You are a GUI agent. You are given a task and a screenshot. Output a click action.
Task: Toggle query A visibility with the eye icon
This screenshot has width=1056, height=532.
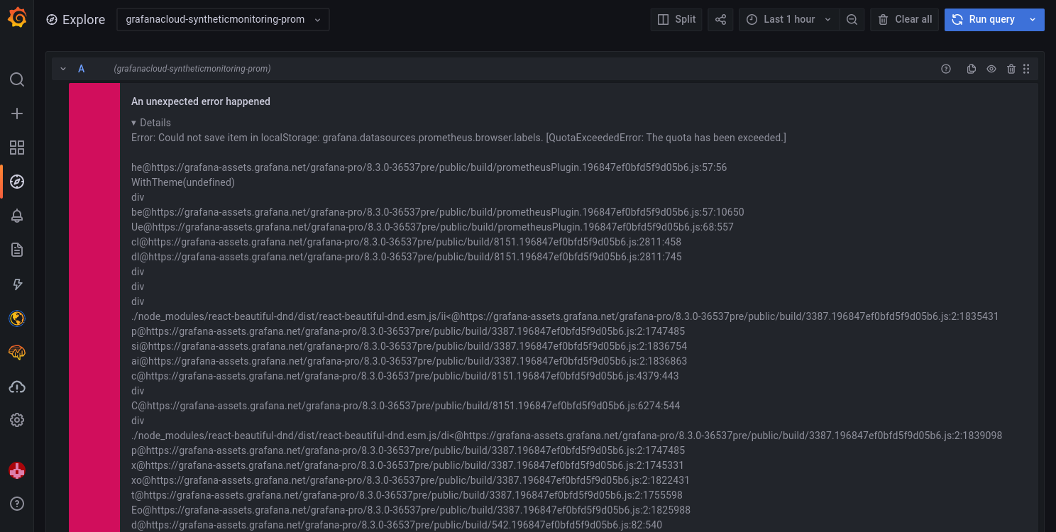pos(991,69)
